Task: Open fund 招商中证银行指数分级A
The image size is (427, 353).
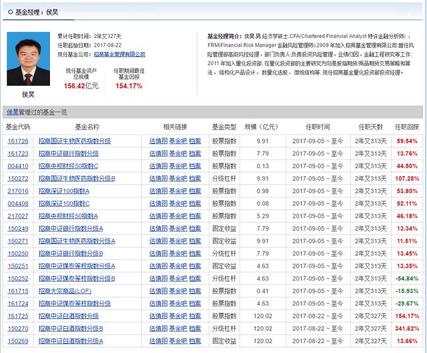Action: pos(71,229)
